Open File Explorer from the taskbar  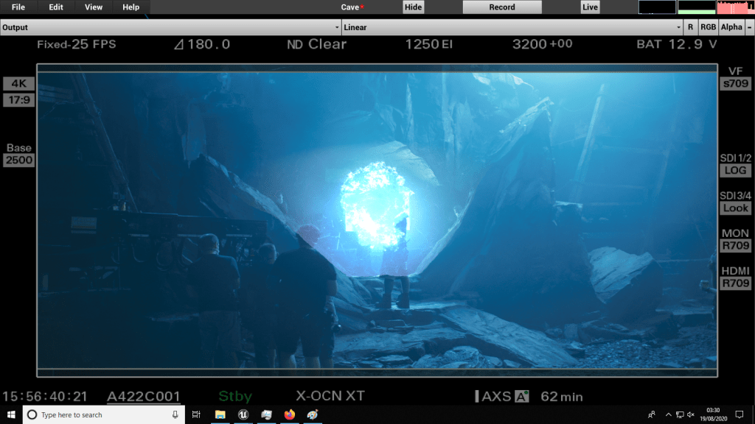[220, 415]
